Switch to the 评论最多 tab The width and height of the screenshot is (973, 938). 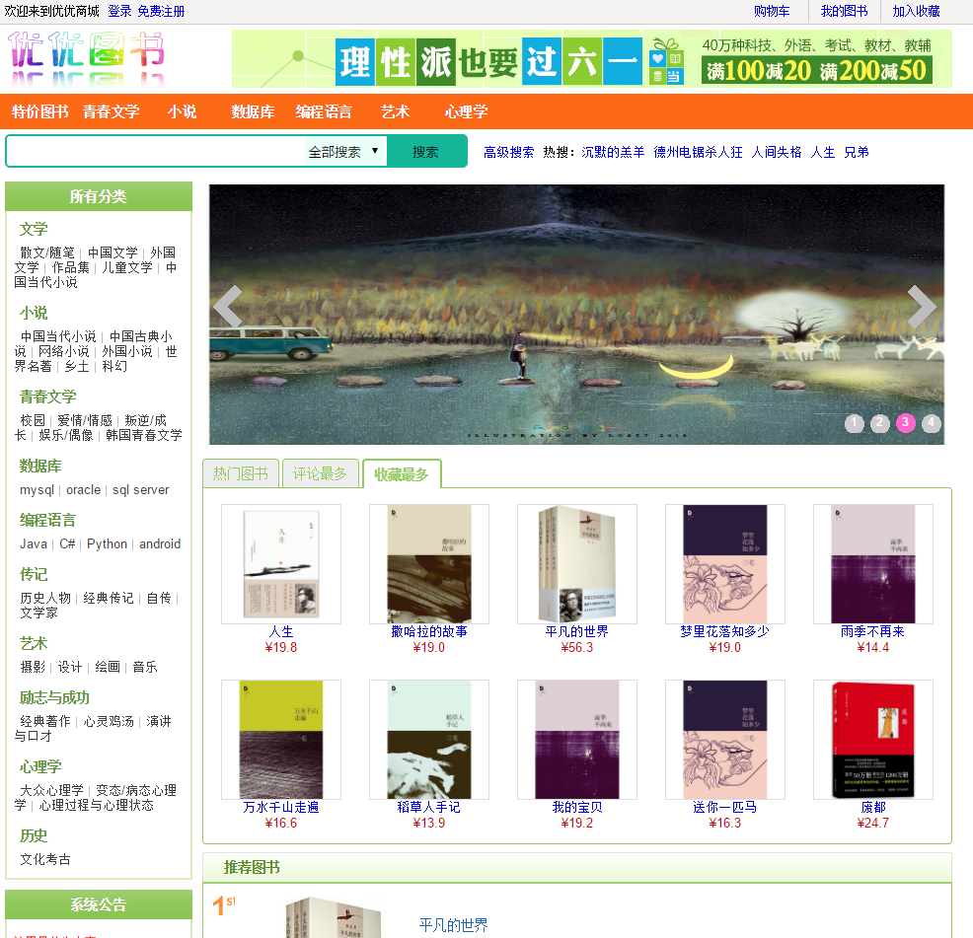click(320, 474)
